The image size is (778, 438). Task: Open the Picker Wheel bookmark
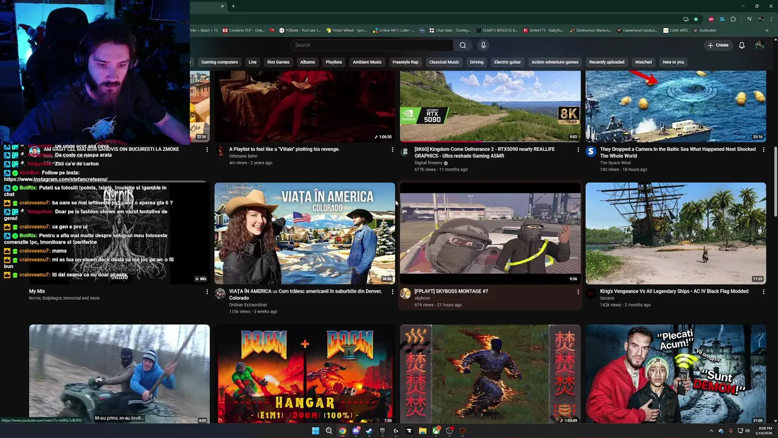point(346,30)
